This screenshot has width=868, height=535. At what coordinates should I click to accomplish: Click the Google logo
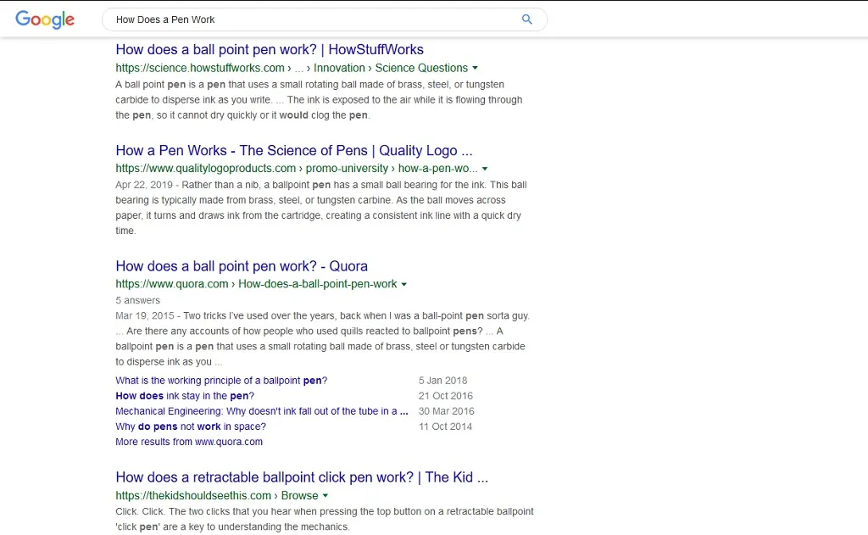tap(45, 20)
